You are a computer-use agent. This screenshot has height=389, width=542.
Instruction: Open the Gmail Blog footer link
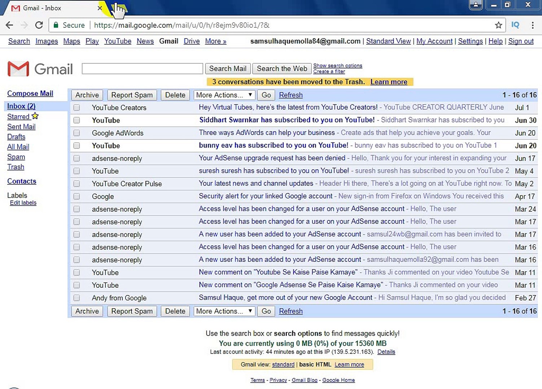tap(305, 380)
